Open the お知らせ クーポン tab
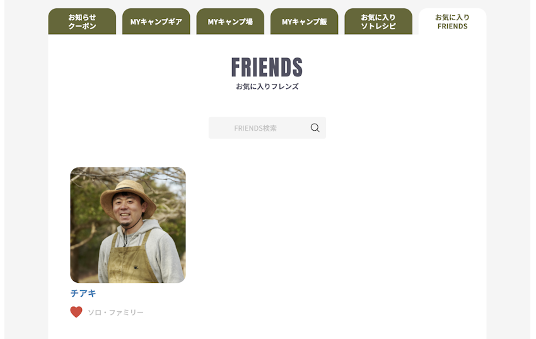The image size is (536, 339). (x=82, y=21)
